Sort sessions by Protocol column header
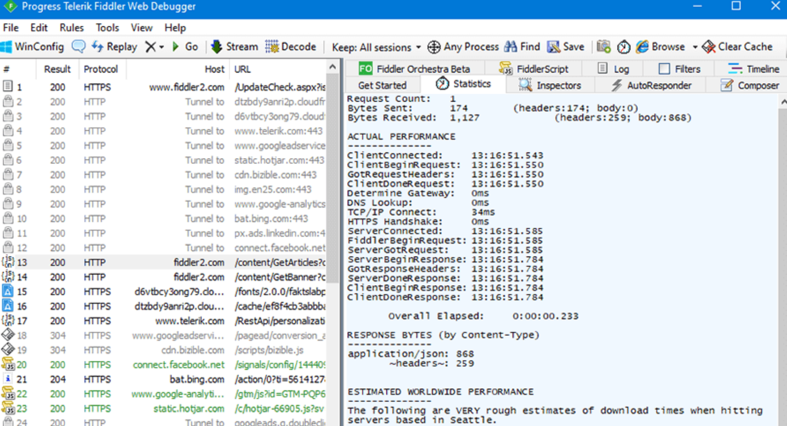 101,69
